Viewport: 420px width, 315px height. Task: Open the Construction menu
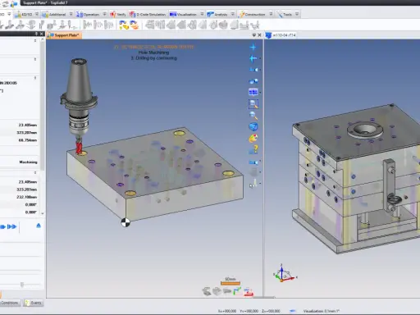tap(252, 14)
